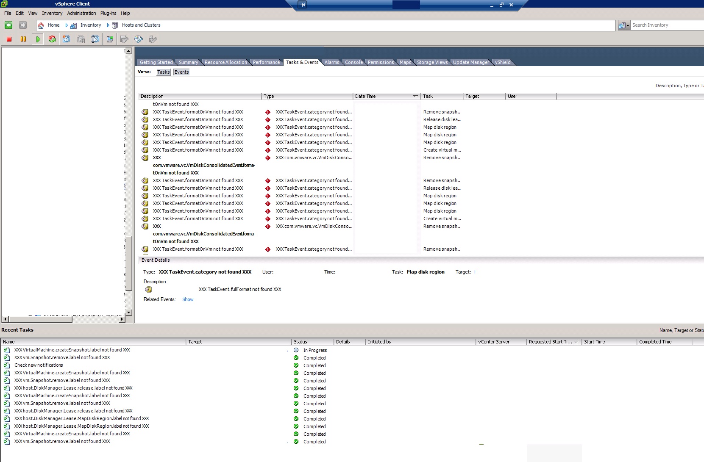Sort recent tasks by Completed Time column
The width and height of the screenshot is (704, 462).
pos(664,342)
